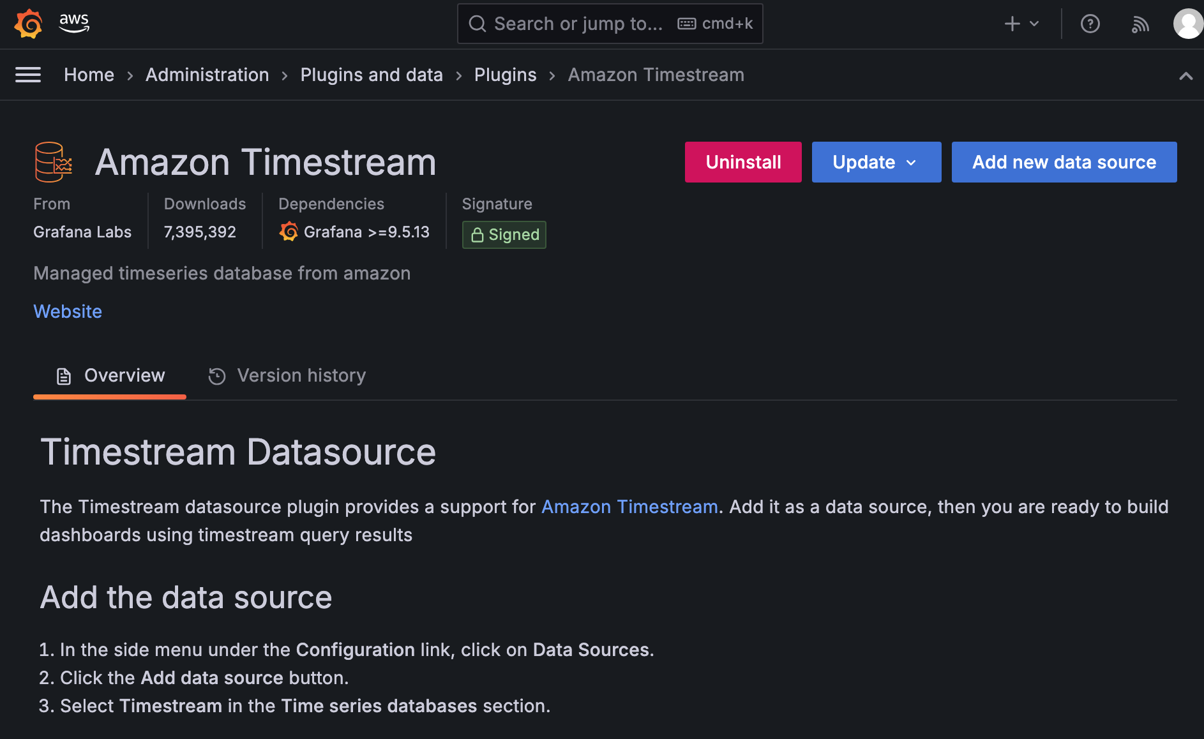Click the Amazon Timestream plugin logo
Viewport: 1204px width, 739px height.
[54, 162]
